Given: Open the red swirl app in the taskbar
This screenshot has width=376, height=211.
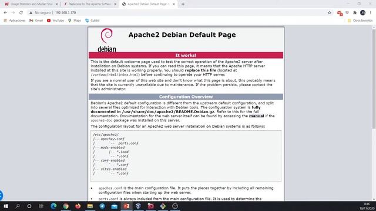Looking at the screenshot, I should point(150,206).
